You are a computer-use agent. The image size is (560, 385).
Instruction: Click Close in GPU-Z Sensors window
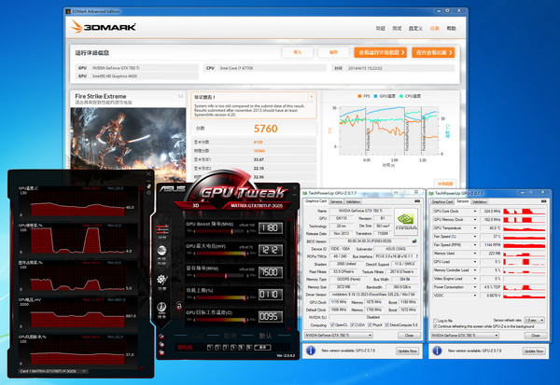coord(536,336)
